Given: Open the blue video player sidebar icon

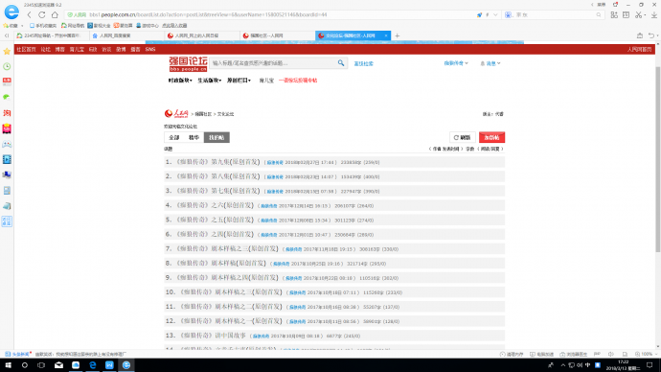Looking at the screenshot, I should point(7,159).
